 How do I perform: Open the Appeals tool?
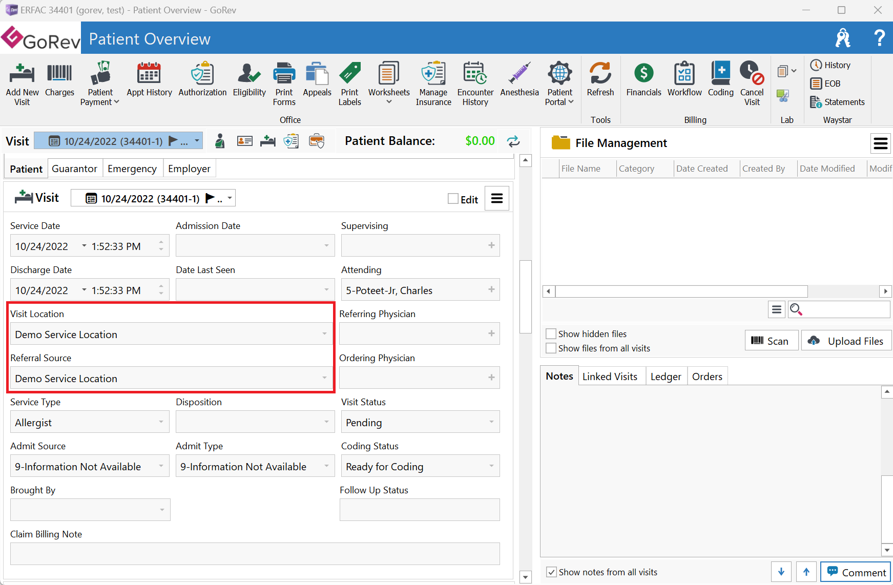[317, 79]
